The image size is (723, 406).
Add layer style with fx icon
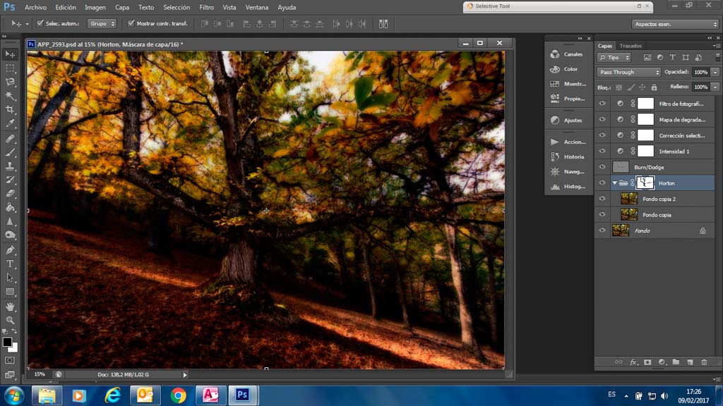coord(633,362)
